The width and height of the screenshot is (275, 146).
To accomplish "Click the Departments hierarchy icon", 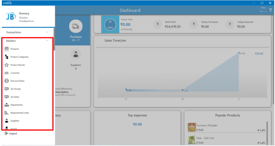I will 6,105.
